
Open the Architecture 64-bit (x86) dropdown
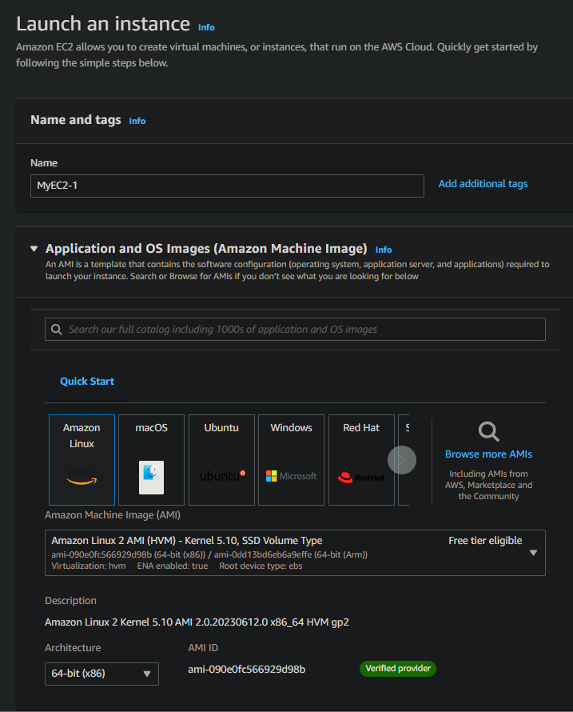[x=101, y=674]
